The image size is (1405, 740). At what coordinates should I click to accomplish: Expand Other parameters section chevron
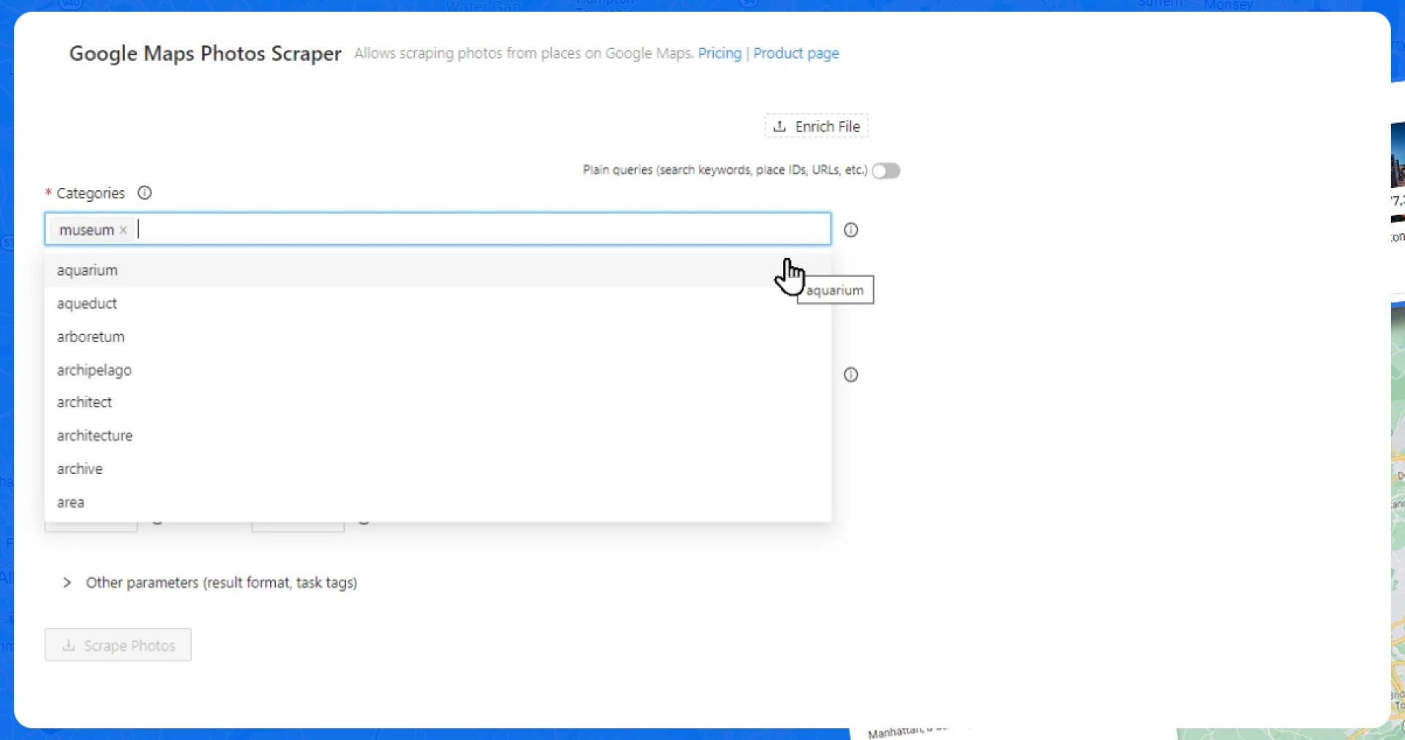coord(67,583)
